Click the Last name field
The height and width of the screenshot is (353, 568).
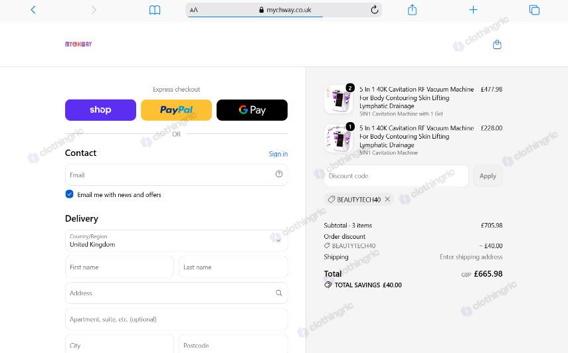tap(233, 267)
